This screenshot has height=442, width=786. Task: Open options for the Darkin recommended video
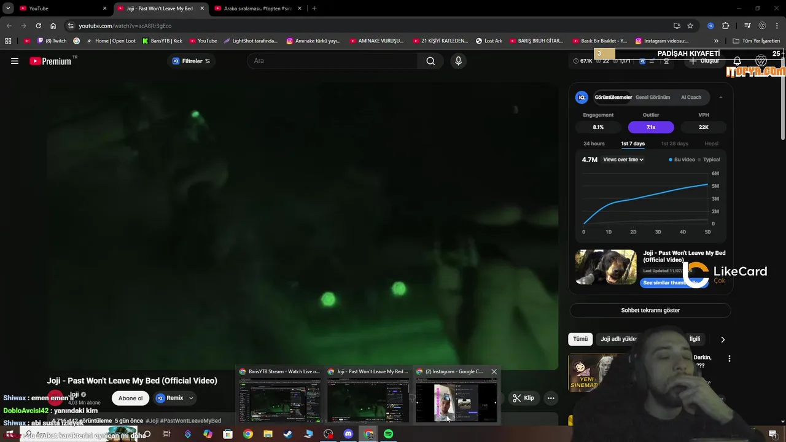(x=730, y=359)
